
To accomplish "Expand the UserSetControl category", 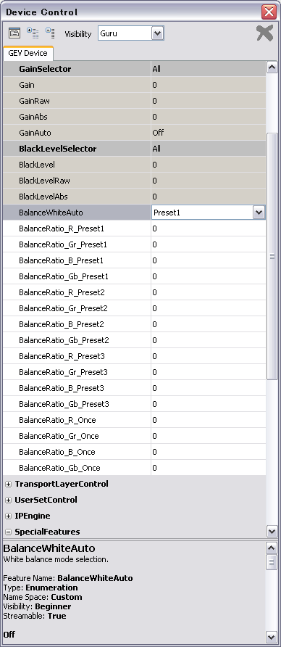I will (8, 500).
